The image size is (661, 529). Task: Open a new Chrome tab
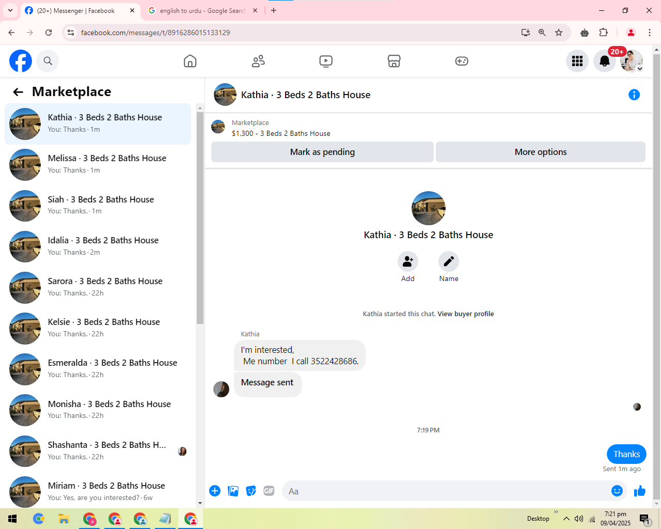click(x=274, y=10)
